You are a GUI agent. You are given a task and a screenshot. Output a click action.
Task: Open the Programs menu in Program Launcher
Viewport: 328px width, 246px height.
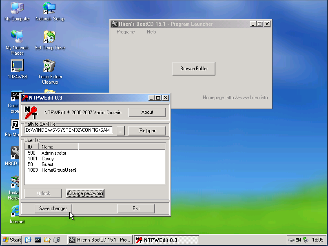pyautogui.click(x=126, y=32)
